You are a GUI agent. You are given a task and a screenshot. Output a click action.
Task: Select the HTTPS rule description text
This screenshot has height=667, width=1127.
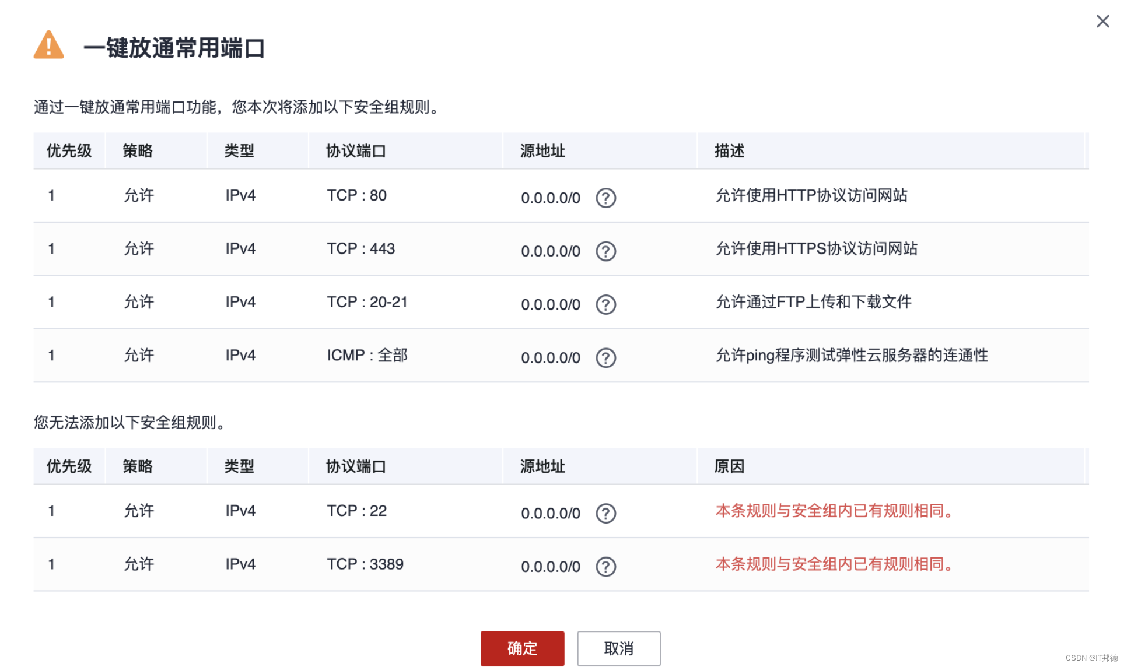(x=816, y=249)
